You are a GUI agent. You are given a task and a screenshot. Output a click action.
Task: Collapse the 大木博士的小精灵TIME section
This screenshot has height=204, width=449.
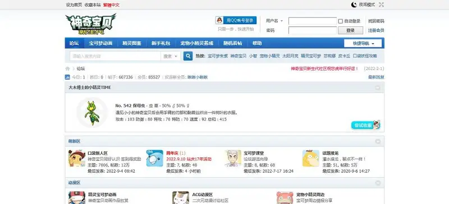(x=378, y=87)
